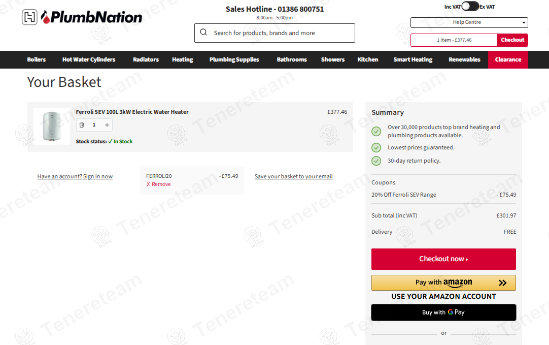549x345 pixels.
Task: Click the PlumbNation logo
Action: pyautogui.click(x=82, y=17)
